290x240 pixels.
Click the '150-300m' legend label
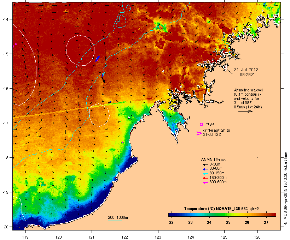click(x=218, y=178)
